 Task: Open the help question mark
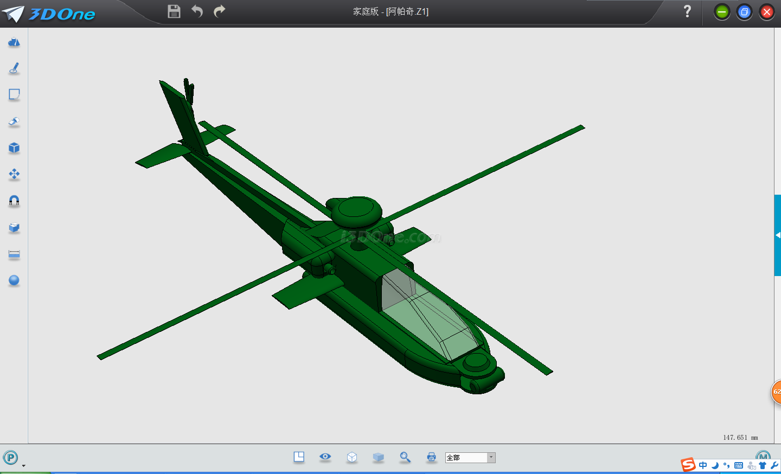coord(687,11)
